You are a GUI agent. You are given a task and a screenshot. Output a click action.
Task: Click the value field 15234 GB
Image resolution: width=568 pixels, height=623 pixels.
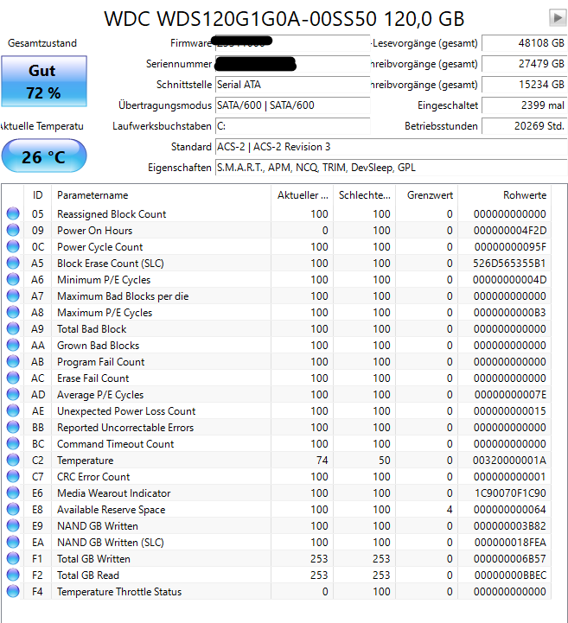tap(524, 84)
